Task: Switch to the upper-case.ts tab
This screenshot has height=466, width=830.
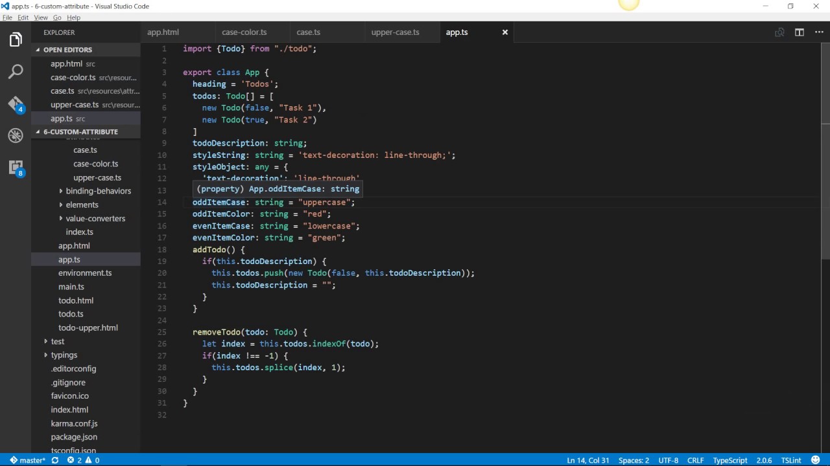Action: coord(401,32)
